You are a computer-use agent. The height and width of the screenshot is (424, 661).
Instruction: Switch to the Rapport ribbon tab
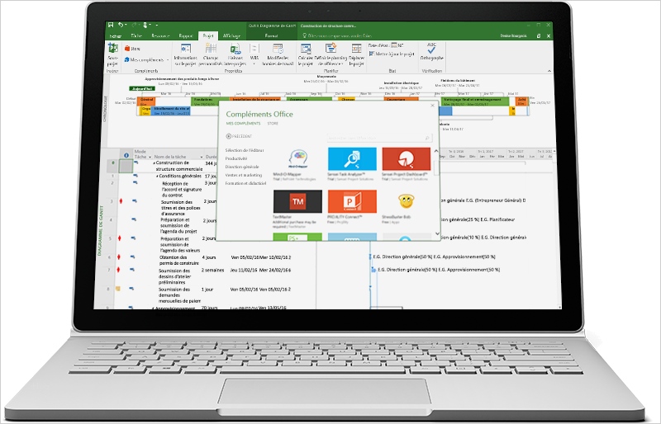coord(185,36)
